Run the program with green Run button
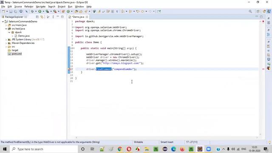 click(x=40, y=11)
